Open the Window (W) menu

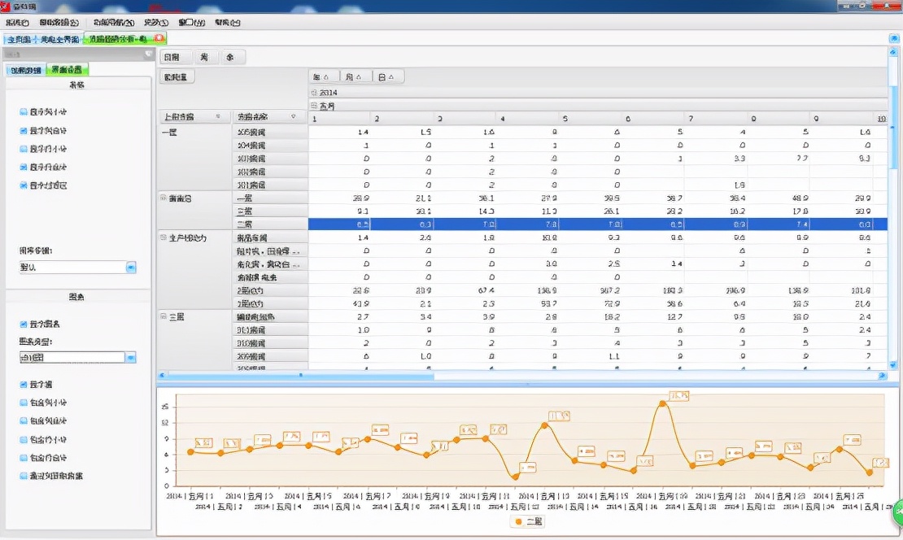[x=191, y=23]
